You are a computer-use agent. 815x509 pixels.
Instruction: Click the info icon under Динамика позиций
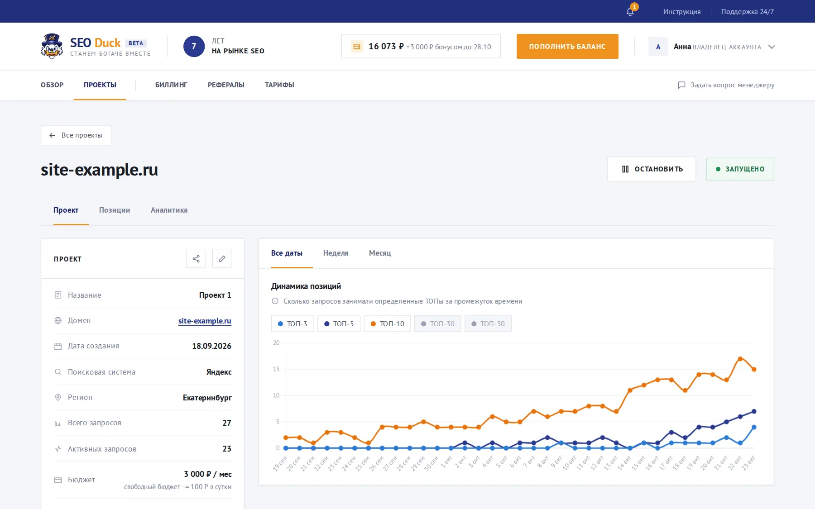pos(275,301)
